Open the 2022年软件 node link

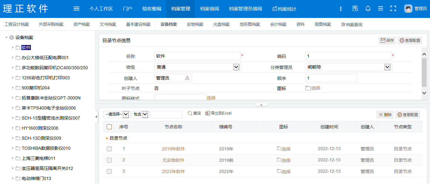coord(173,171)
